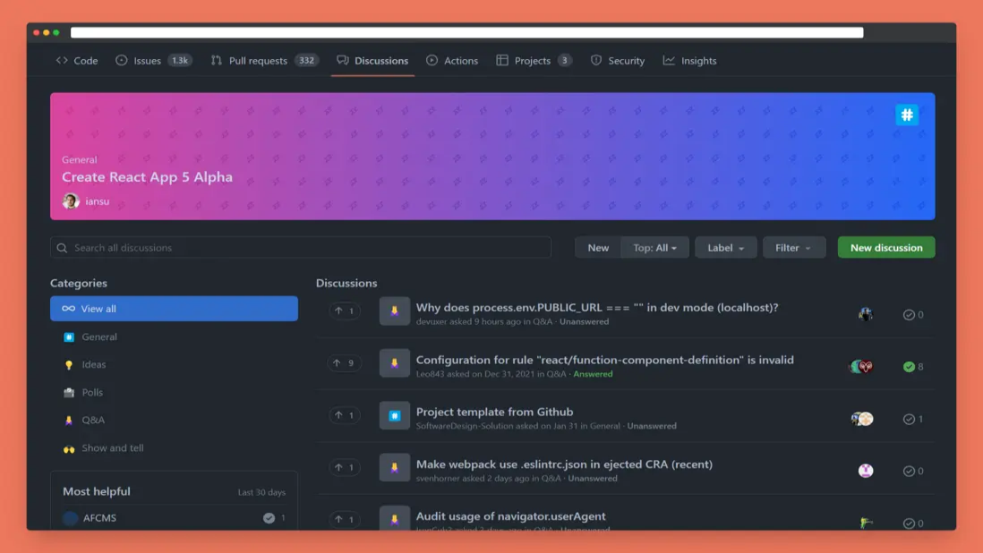The image size is (983, 553).
Task: Upvote the react/function-component-definition discussion with 9 votes
Action: (x=344, y=363)
